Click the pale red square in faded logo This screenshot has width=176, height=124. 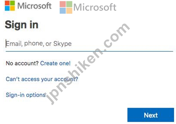tap(62, 4)
